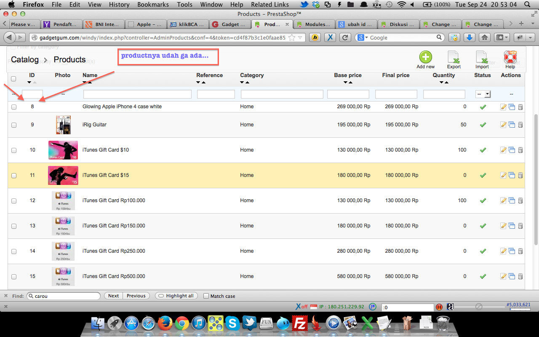Tick the select-all checkbox in the table header
The width and height of the screenshot is (539, 337).
click(13, 79)
